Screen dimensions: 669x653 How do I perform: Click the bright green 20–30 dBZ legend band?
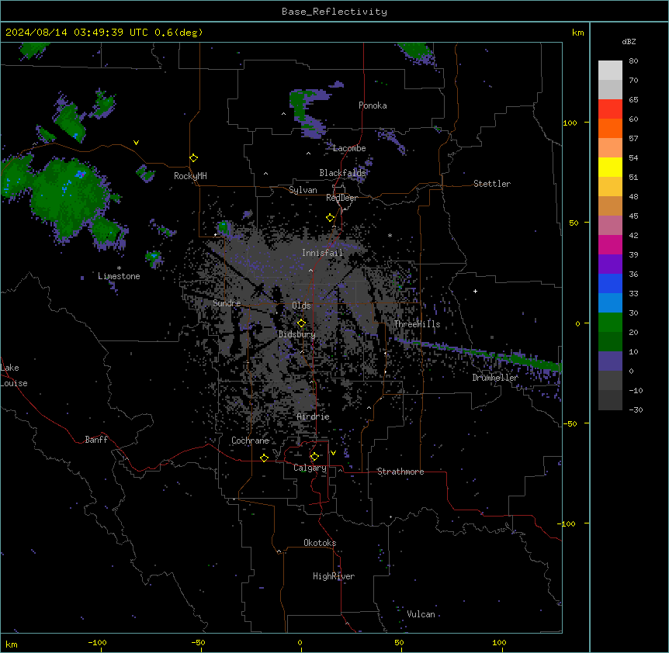[610, 323]
